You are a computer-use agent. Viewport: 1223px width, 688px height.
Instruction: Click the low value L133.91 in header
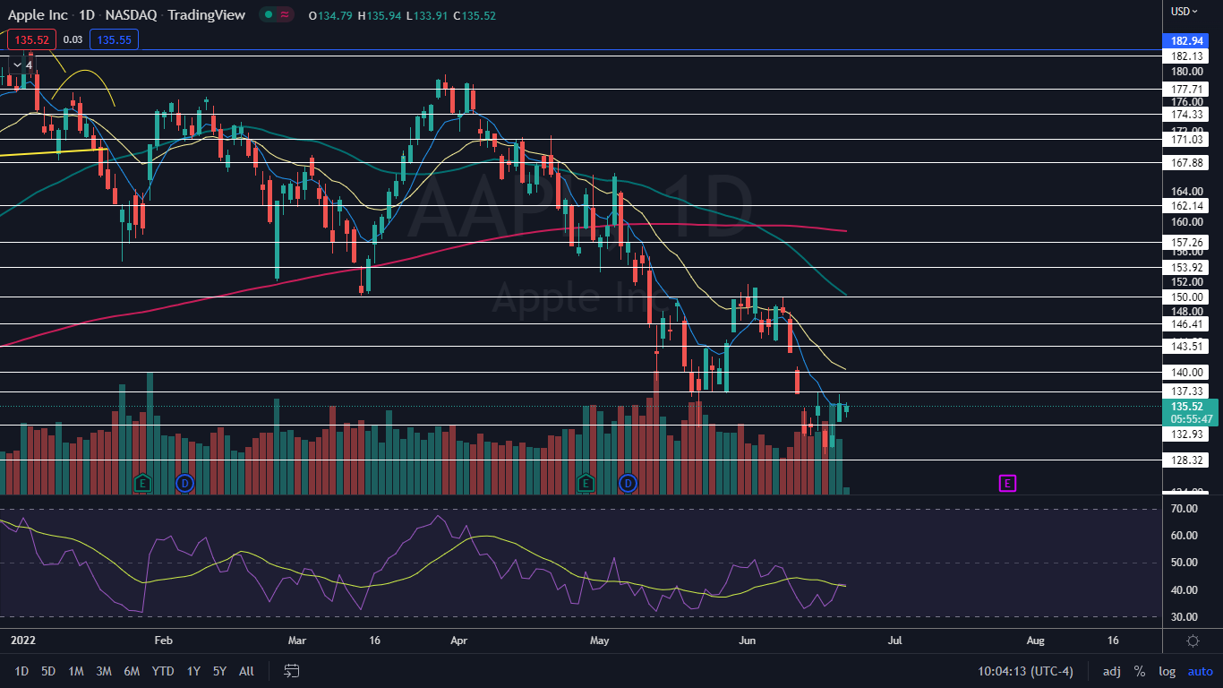pos(426,15)
